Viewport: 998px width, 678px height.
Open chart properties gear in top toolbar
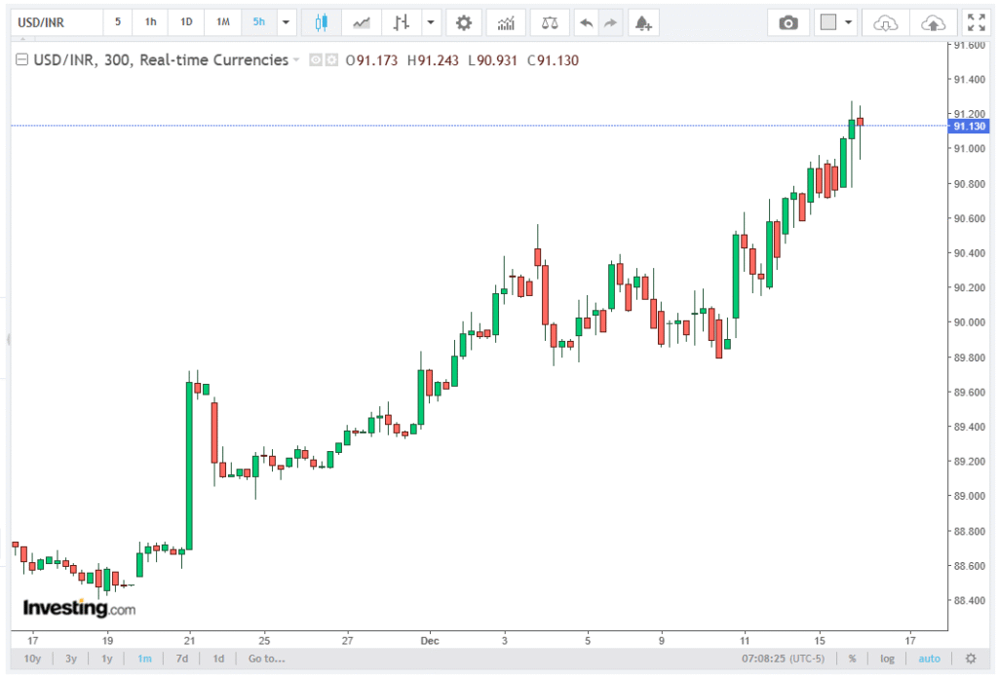coord(464,22)
